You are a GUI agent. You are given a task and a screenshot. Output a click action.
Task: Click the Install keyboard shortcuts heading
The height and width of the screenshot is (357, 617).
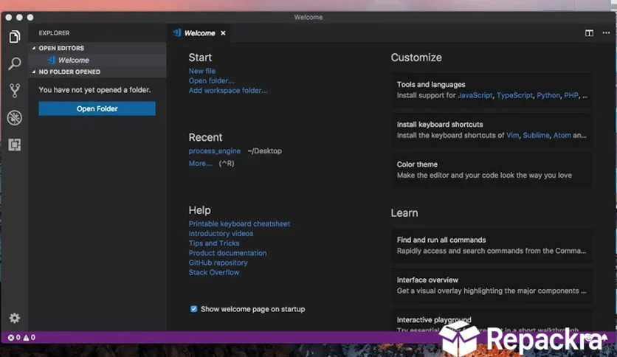(440, 124)
